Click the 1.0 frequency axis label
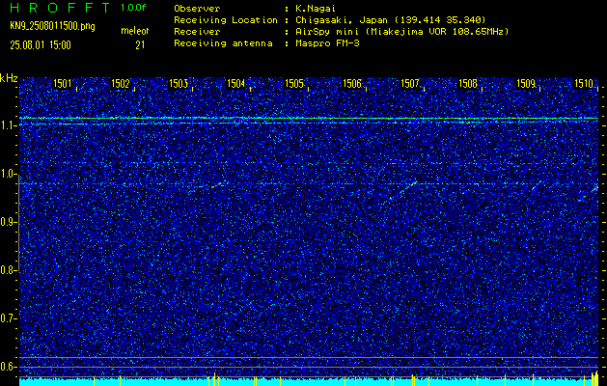 point(8,174)
